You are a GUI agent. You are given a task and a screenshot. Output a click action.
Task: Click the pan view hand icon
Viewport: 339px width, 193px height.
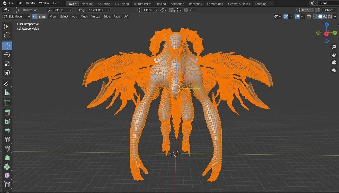pyautogui.click(x=334, y=55)
